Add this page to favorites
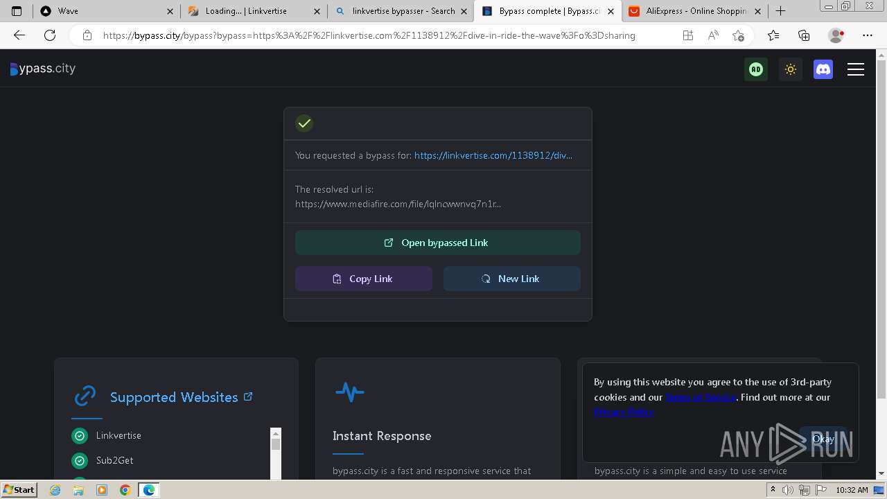 point(738,35)
